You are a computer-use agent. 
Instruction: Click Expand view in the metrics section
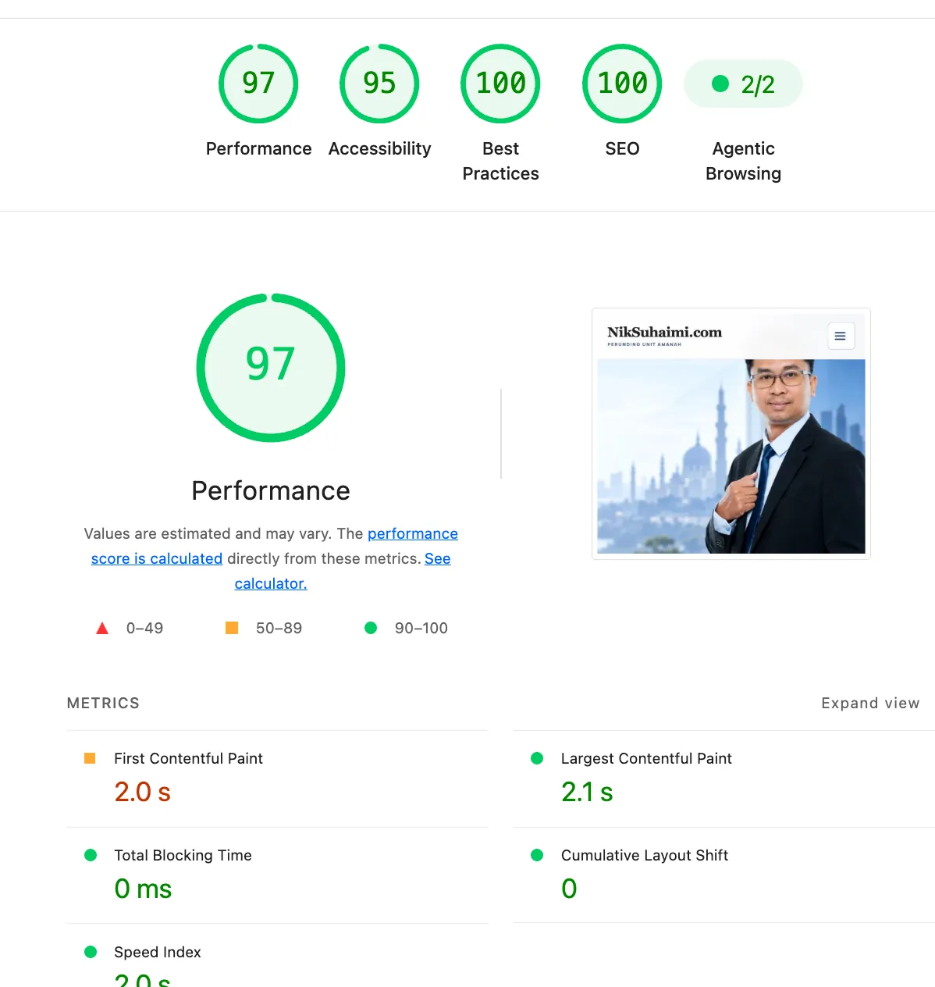pyautogui.click(x=870, y=703)
